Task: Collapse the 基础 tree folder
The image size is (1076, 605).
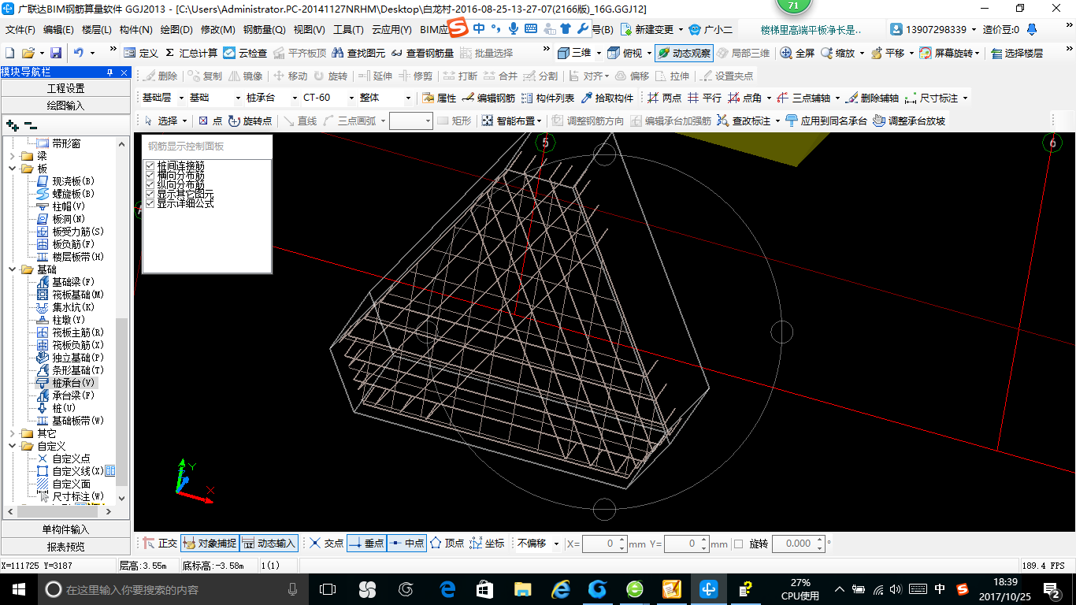Action: tap(12, 269)
